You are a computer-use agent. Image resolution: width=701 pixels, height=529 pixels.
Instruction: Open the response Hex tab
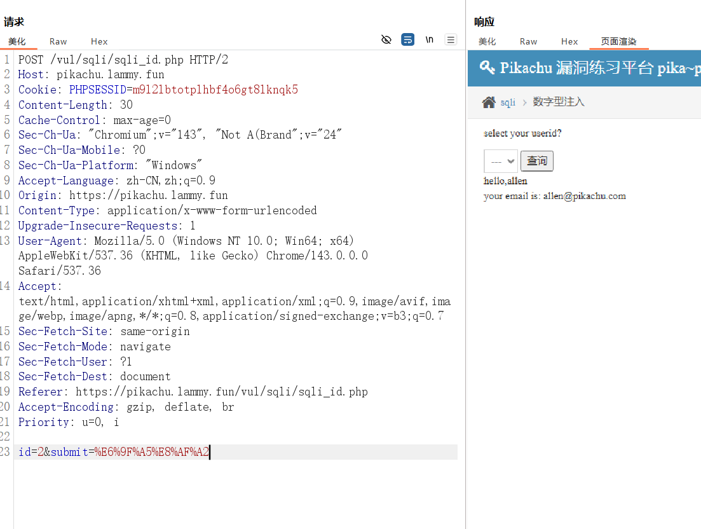pyautogui.click(x=569, y=41)
